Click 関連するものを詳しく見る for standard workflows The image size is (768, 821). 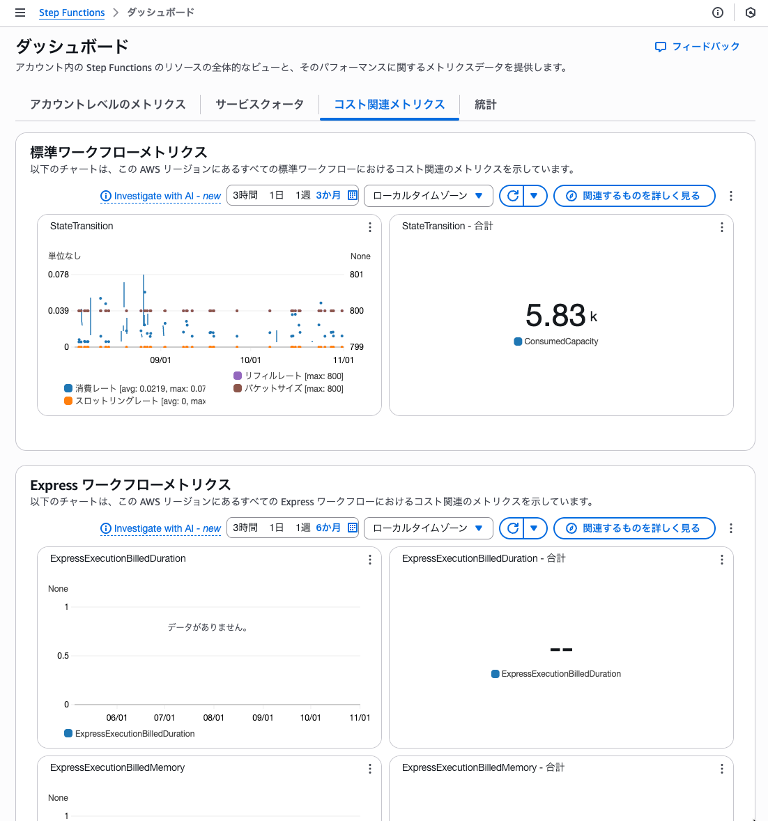pos(634,195)
